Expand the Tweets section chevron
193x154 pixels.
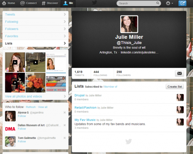pos(65,14)
